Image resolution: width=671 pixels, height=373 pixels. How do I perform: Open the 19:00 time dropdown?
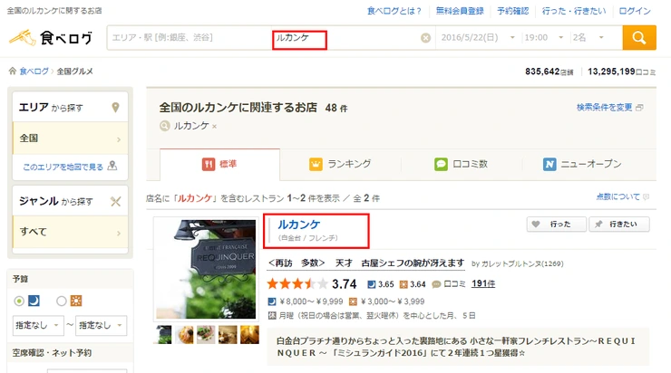(543, 38)
